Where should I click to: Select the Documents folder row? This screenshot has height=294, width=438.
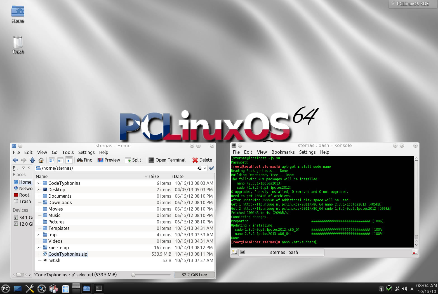(125, 196)
